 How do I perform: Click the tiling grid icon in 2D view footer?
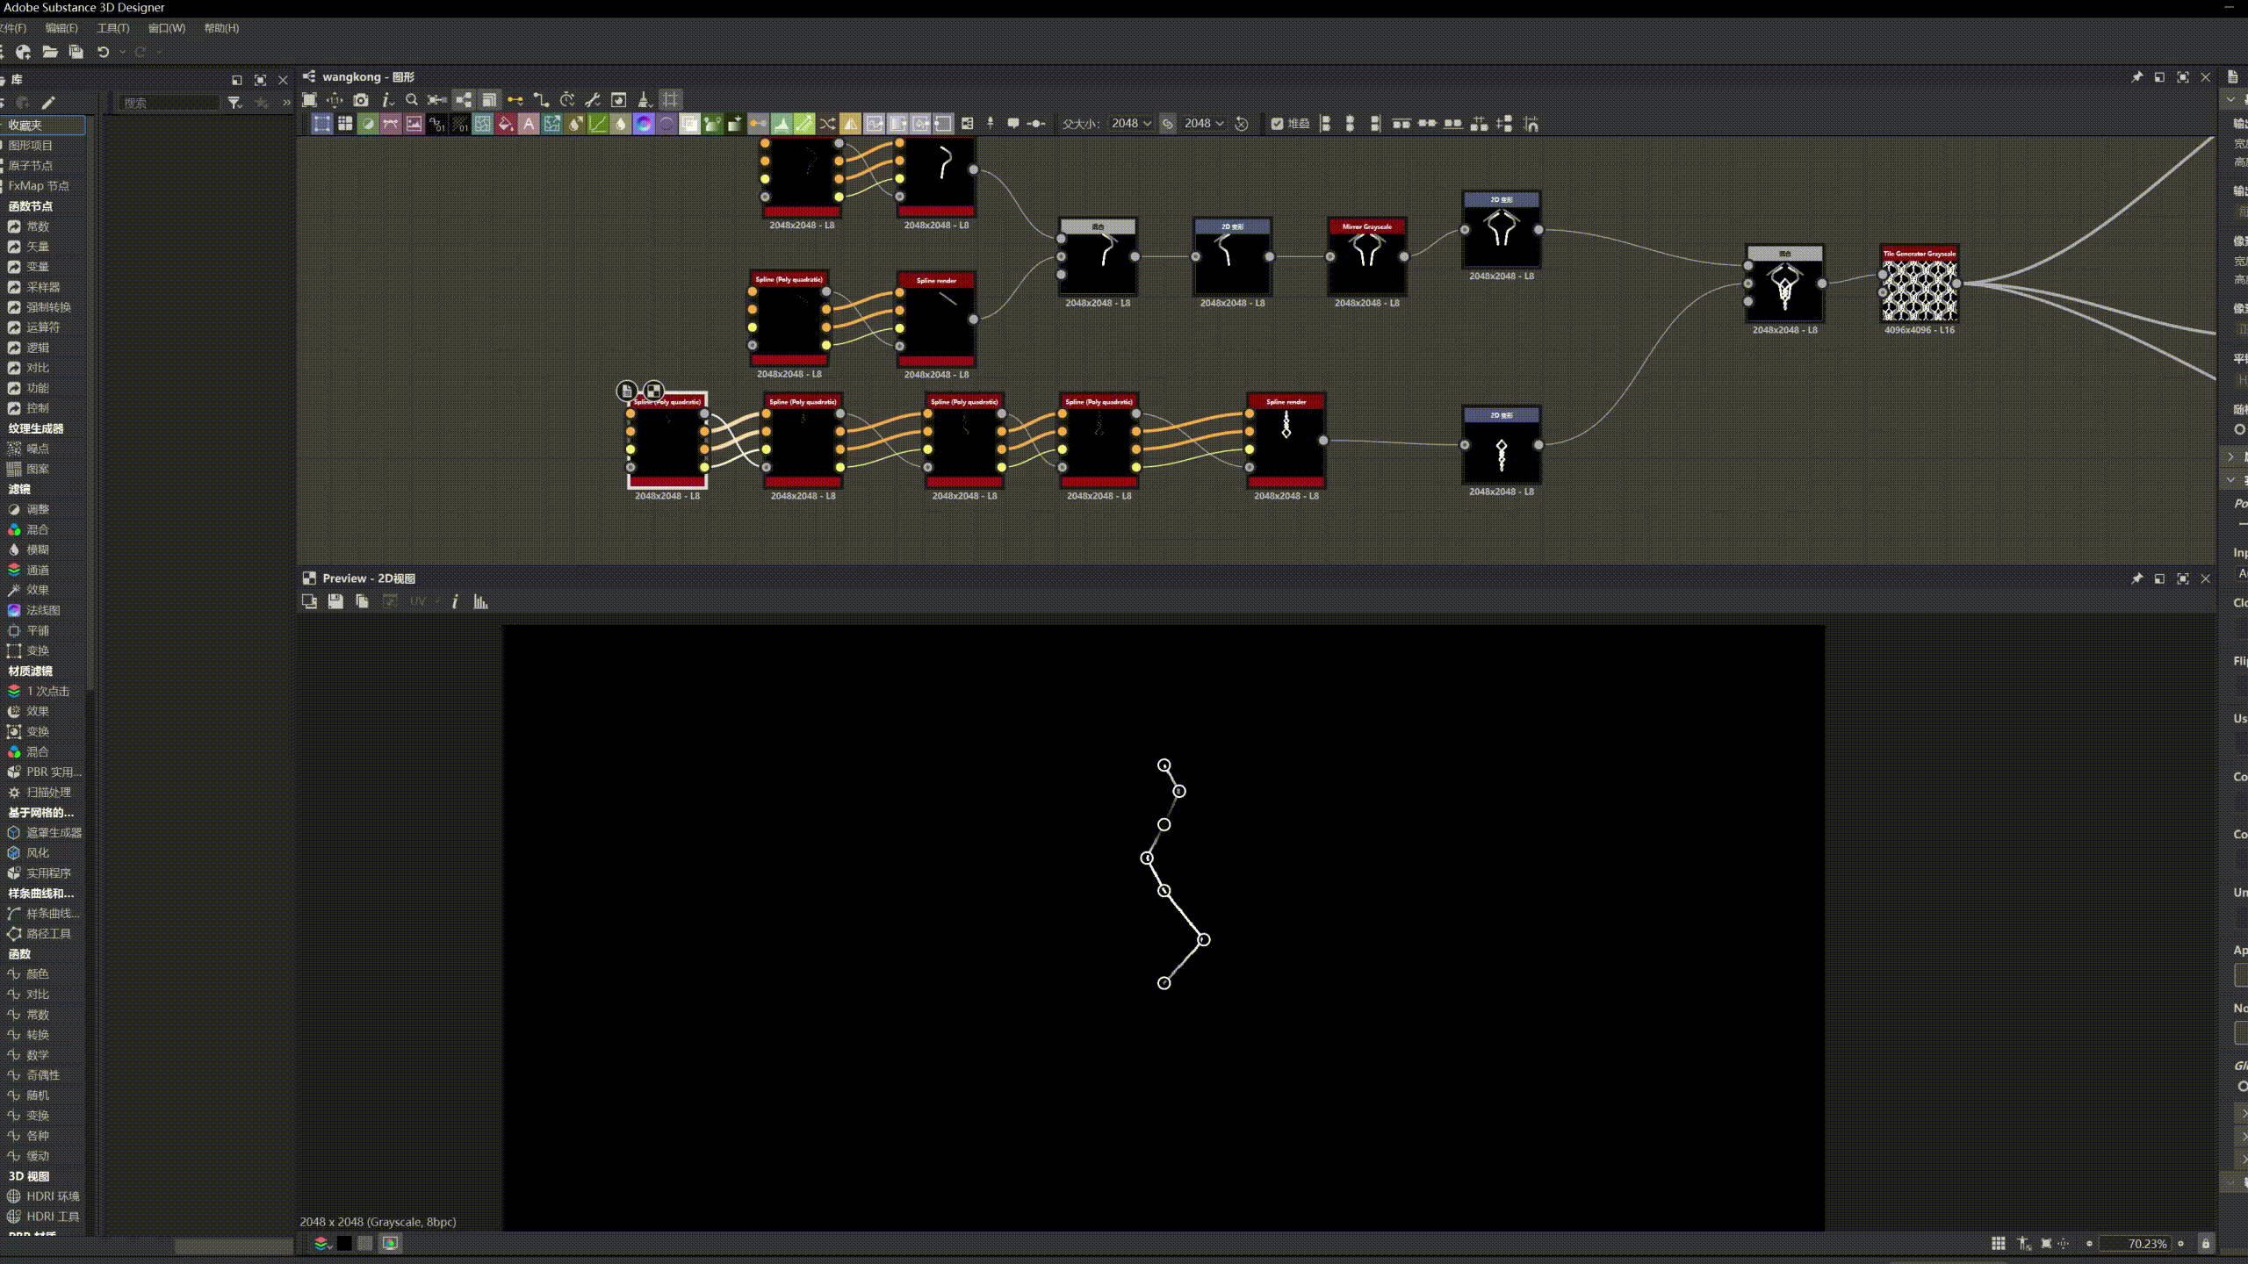[x=1998, y=1244]
